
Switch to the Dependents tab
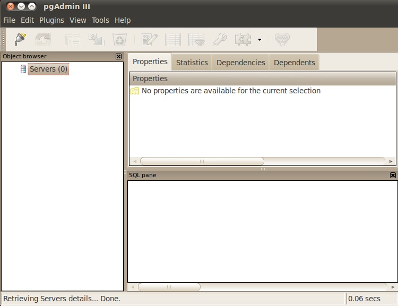pos(294,63)
